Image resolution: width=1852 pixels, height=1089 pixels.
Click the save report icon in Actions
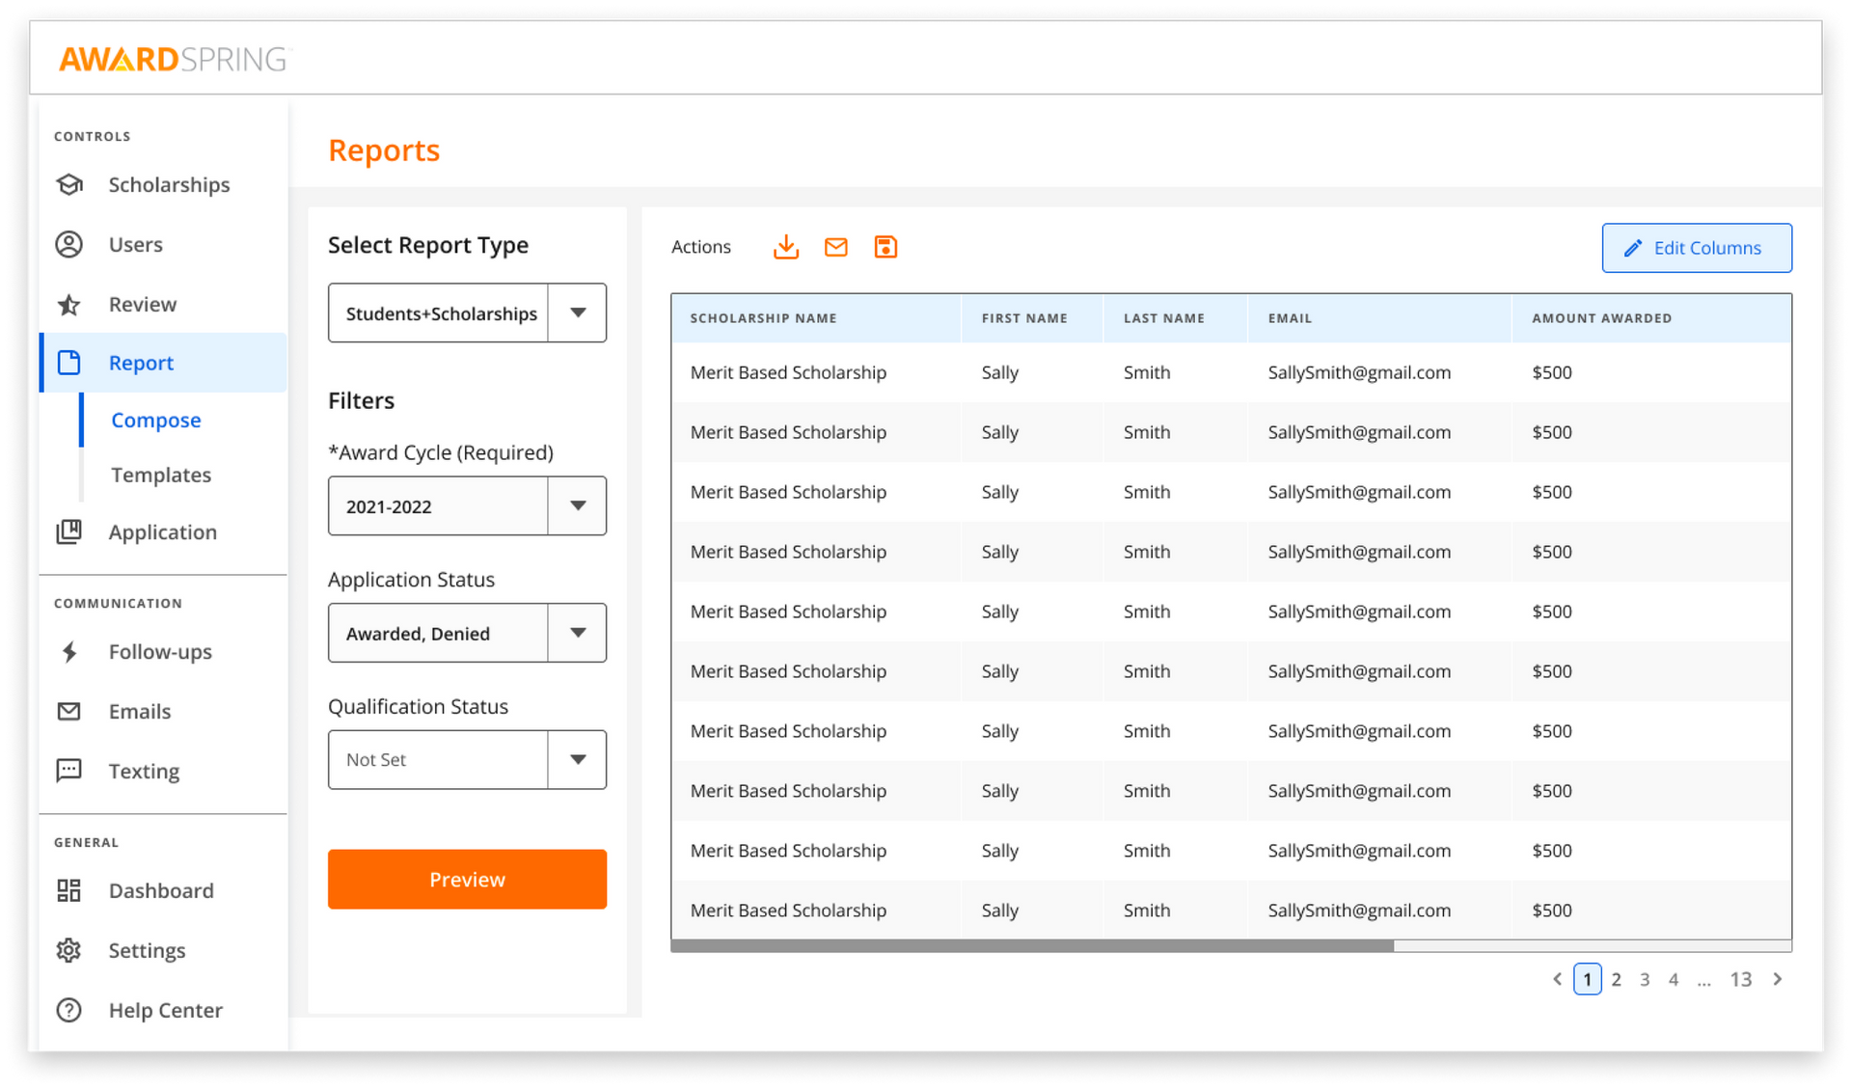click(885, 247)
